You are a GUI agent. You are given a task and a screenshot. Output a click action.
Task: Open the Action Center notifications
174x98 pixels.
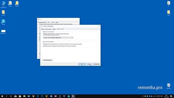171,96
